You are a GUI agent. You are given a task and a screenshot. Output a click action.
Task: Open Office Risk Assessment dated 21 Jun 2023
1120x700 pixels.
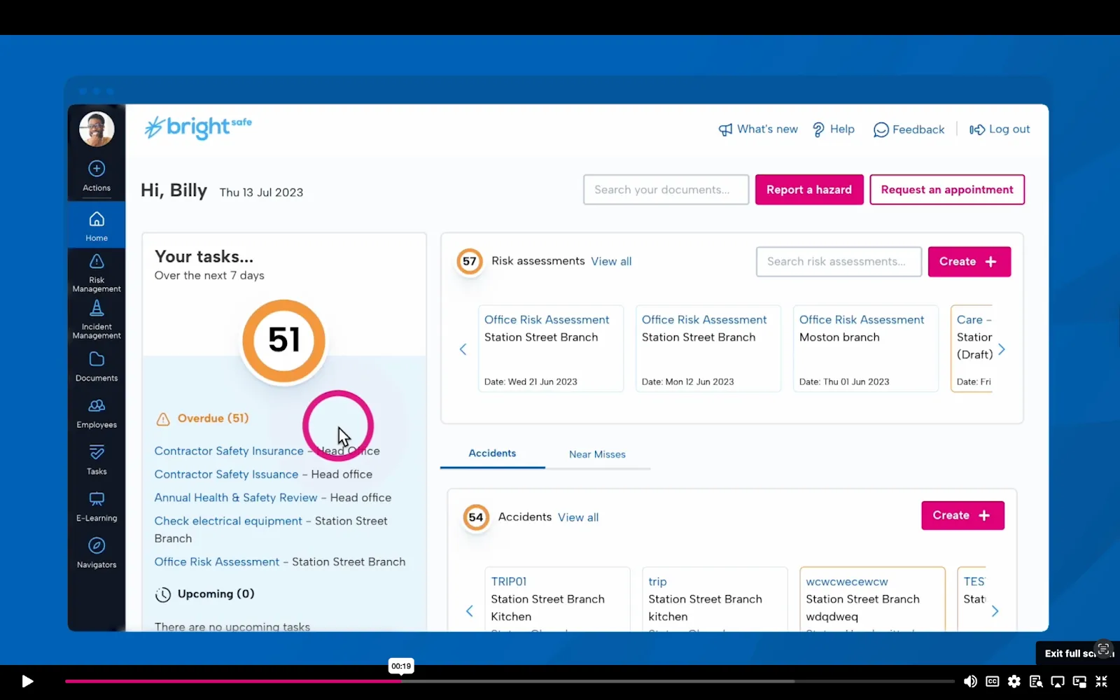point(551,349)
